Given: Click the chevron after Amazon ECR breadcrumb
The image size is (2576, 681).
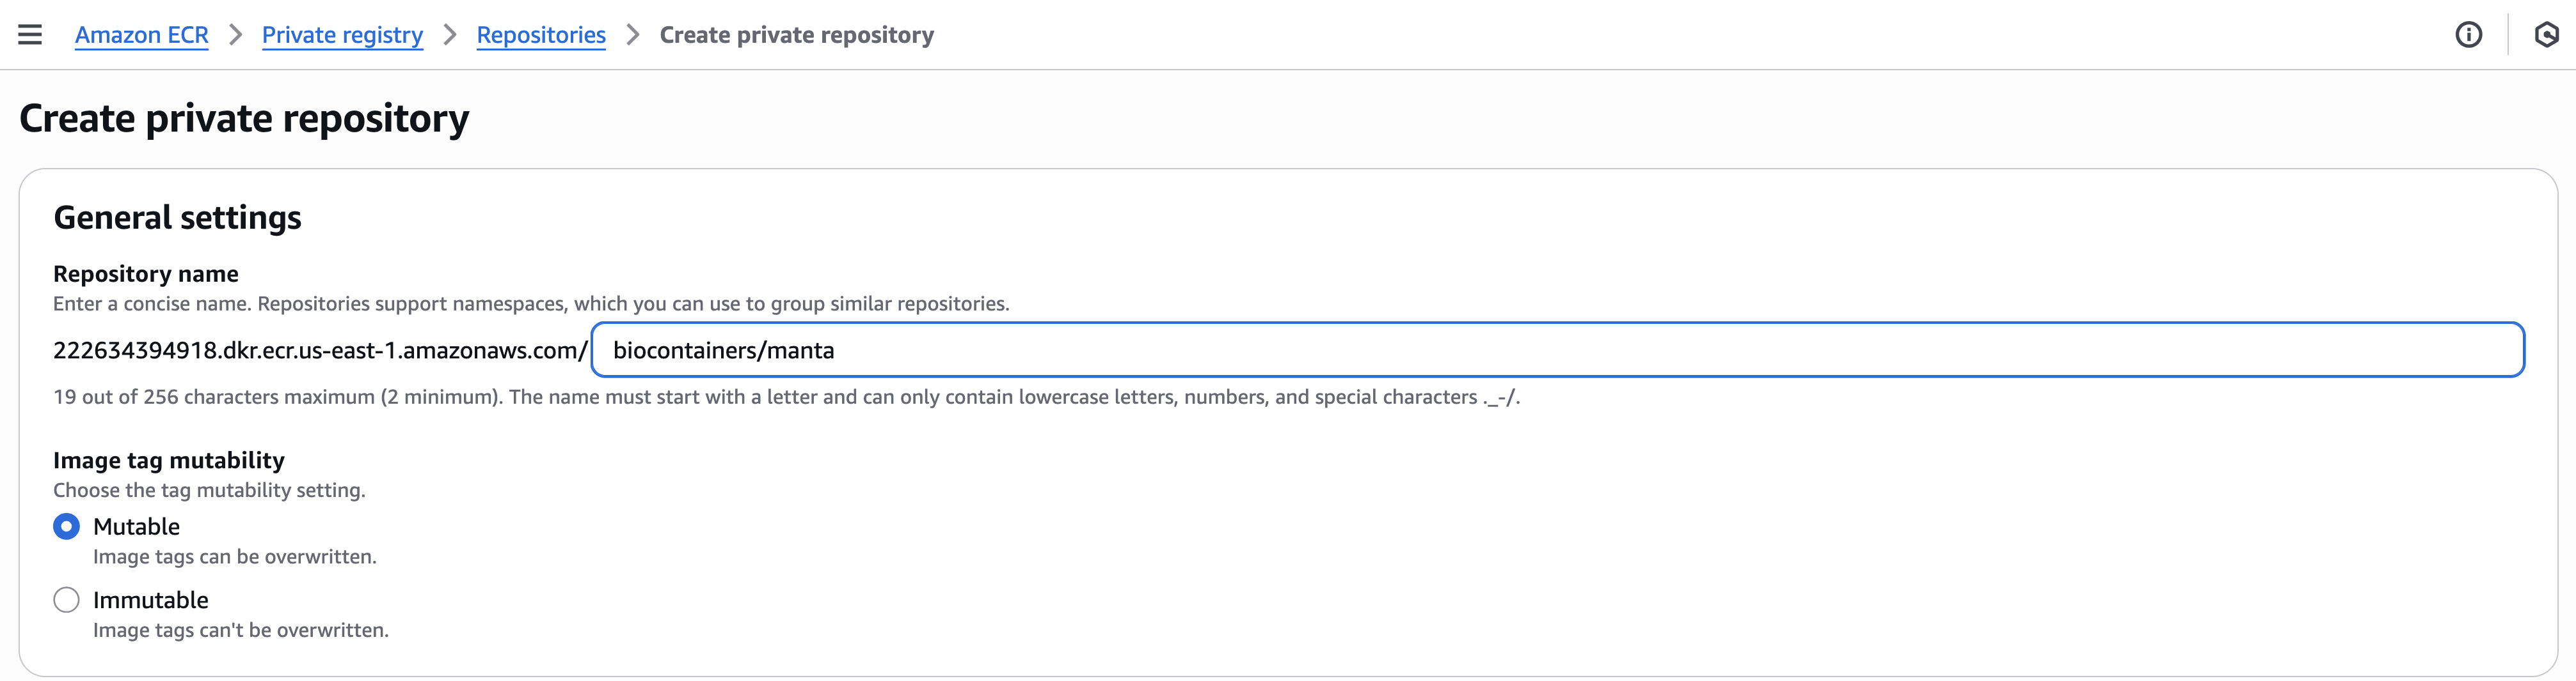Looking at the screenshot, I should [236, 35].
